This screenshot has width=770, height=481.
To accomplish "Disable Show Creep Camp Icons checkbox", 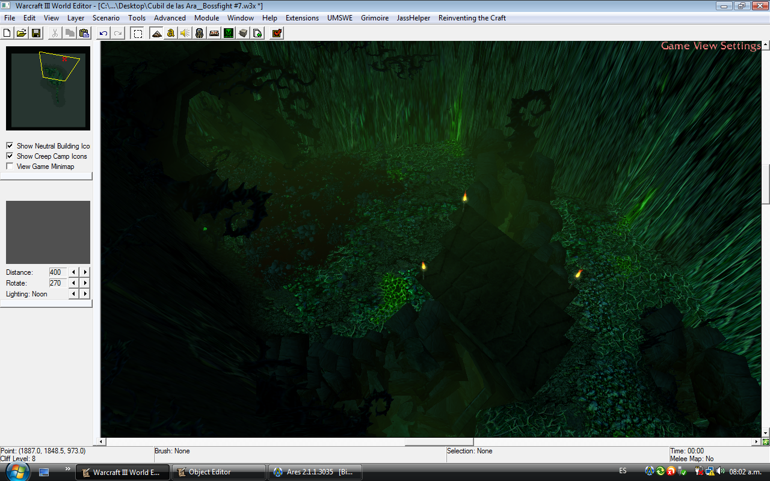I will pyautogui.click(x=10, y=156).
